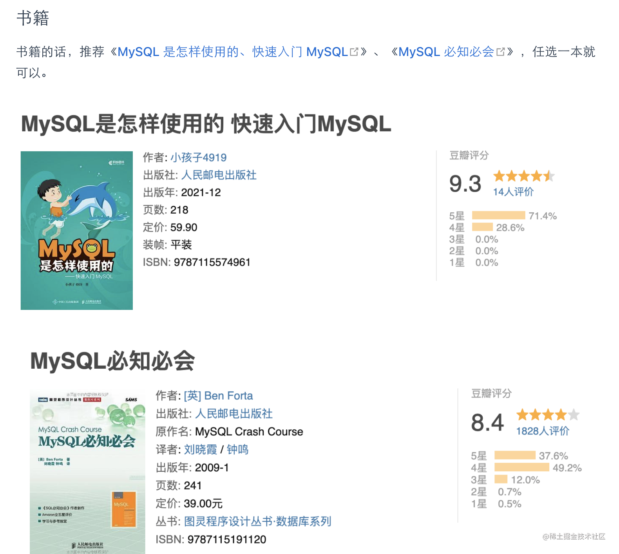This screenshot has height=554, width=619.
Task: Select the teal MySQL是怎样使用的 book cover
Action: 77,230
